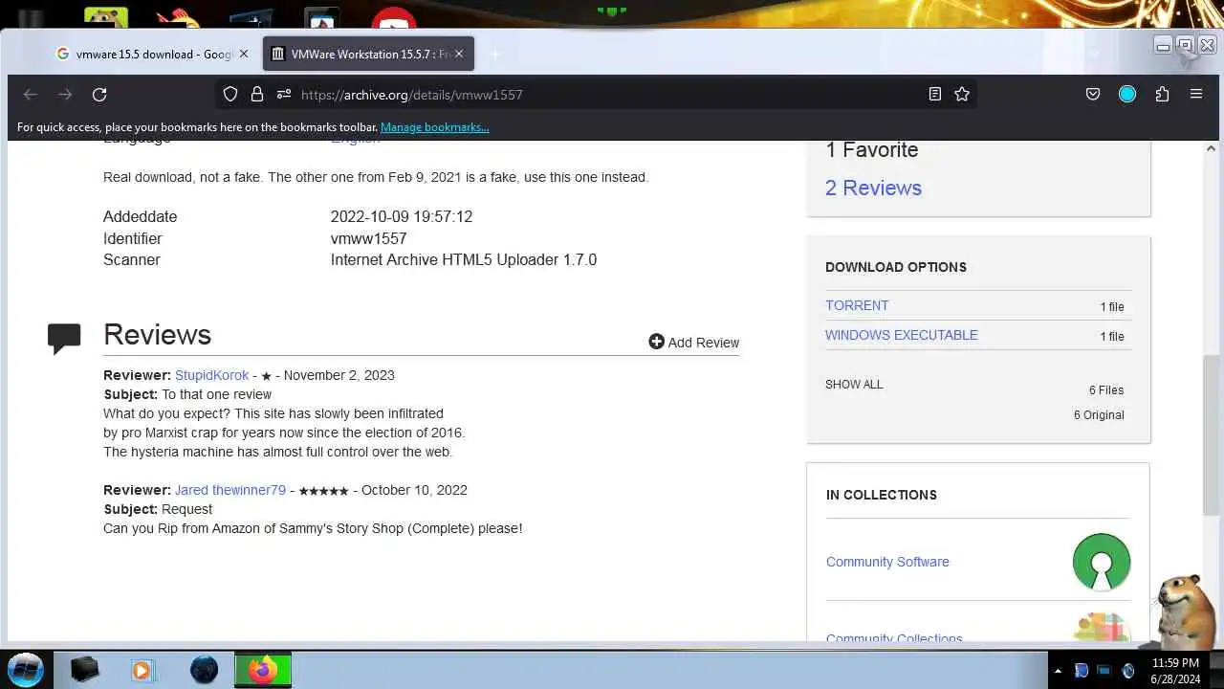Viewport: 1224px width, 689px height.
Task: Show hidden tray icons arrow
Action: (x=1058, y=672)
